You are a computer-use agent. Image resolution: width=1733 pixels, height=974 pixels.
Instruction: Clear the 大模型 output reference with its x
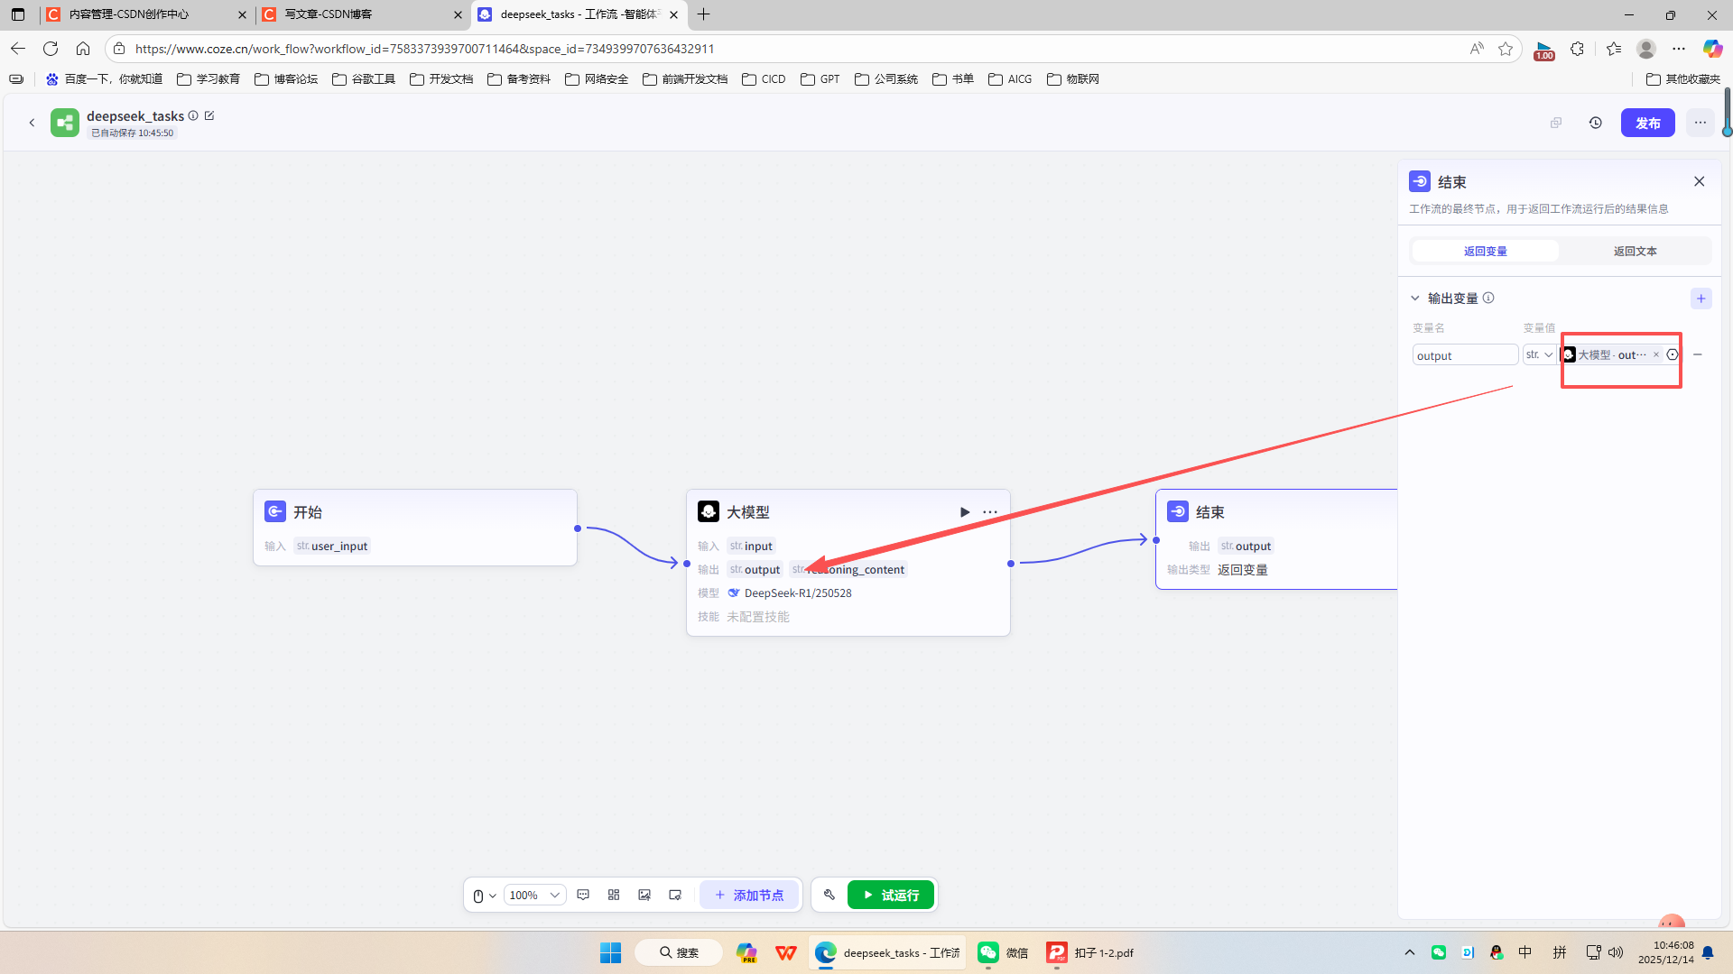point(1656,355)
